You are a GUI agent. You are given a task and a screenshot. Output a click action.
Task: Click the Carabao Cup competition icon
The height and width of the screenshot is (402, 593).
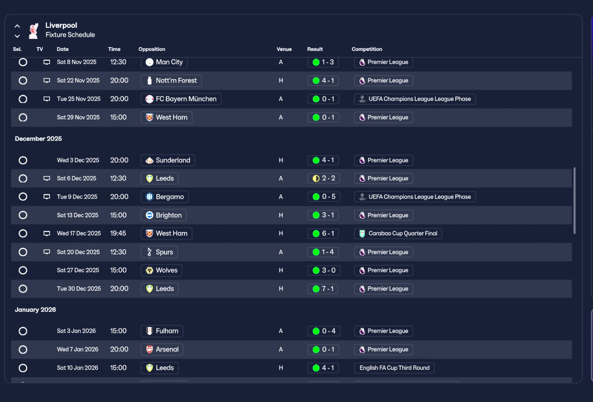click(362, 233)
